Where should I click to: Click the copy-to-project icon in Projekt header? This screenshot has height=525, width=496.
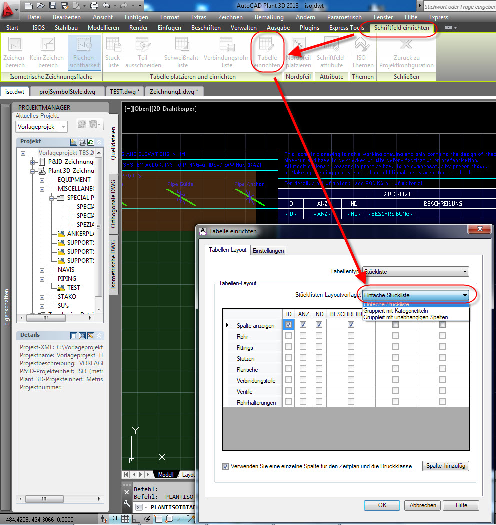tap(82, 142)
